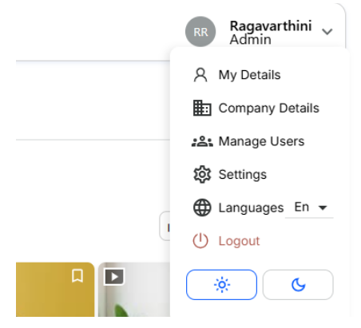This screenshot has width=361, height=328.
Task: Enable light theme with sun button
Action: tap(221, 285)
